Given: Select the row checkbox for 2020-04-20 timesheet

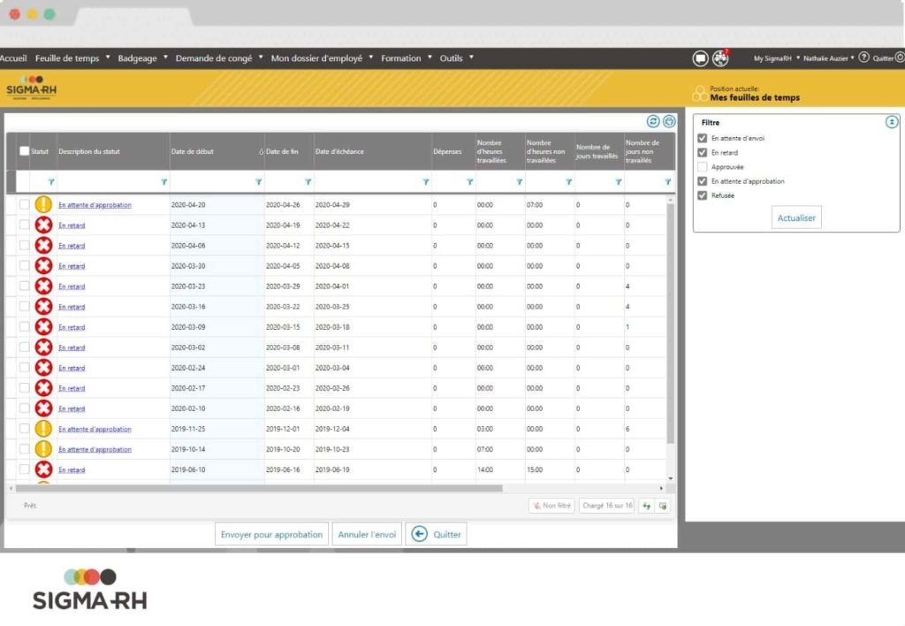Looking at the screenshot, I should tap(24, 205).
